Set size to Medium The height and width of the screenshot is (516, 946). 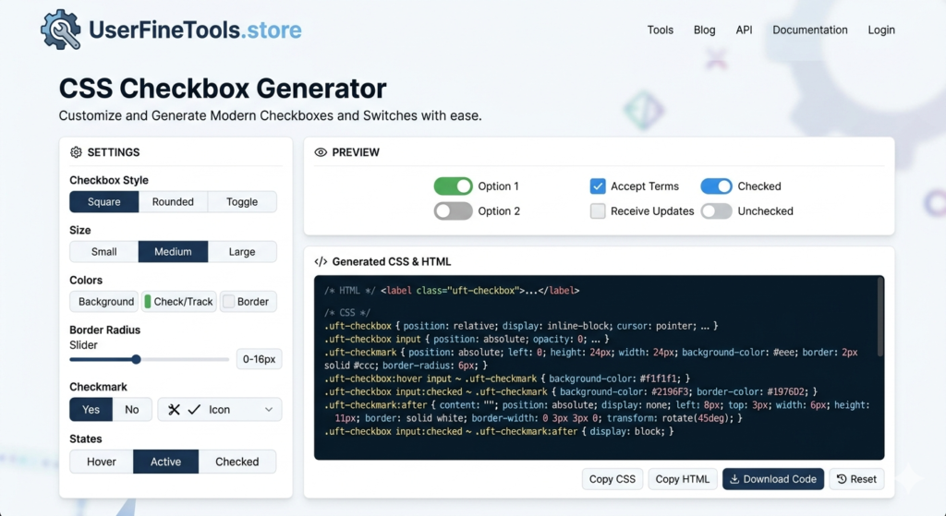coord(173,252)
